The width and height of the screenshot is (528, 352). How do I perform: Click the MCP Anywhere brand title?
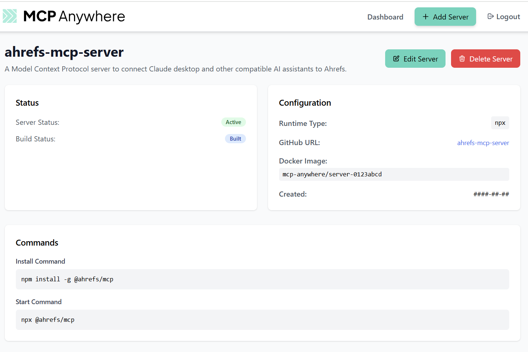[74, 17]
